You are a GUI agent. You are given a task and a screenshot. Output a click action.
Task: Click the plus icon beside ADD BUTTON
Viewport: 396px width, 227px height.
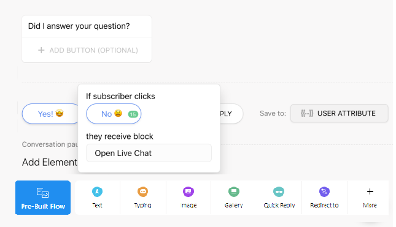41,50
